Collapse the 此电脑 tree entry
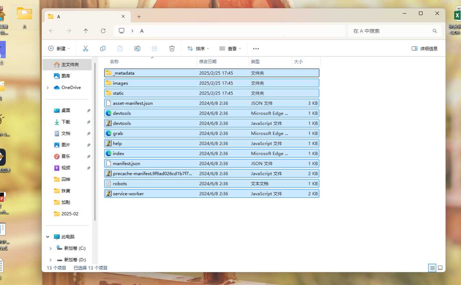 pos(47,236)
